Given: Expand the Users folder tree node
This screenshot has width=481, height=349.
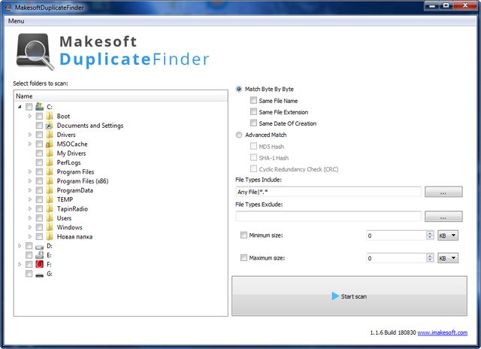Looking at the screenshot, I should coord(30,218).
